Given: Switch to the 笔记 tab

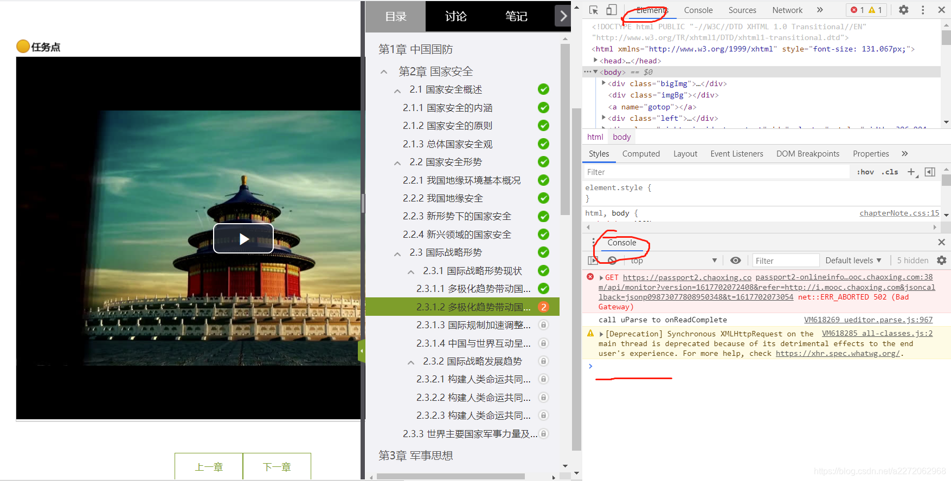Looking at the screenshot, I should 516,16.
